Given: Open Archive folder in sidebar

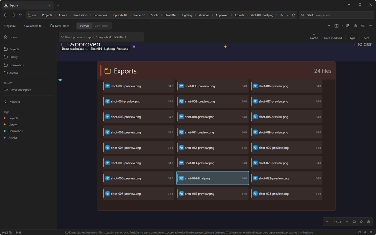Looking at the screenshot, I should click(28, 73).
